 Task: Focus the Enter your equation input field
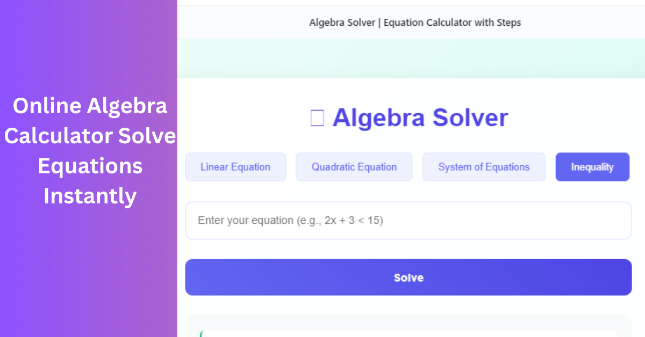coord(408,221)
